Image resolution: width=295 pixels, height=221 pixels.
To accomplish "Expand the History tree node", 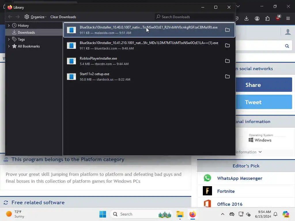I will [x=9, y=25].
